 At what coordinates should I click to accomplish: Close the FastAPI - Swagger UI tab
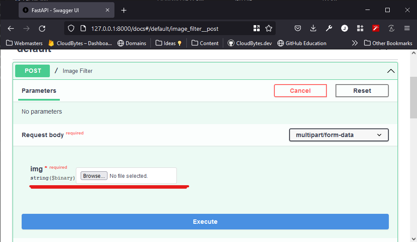[x=108, y=10]
